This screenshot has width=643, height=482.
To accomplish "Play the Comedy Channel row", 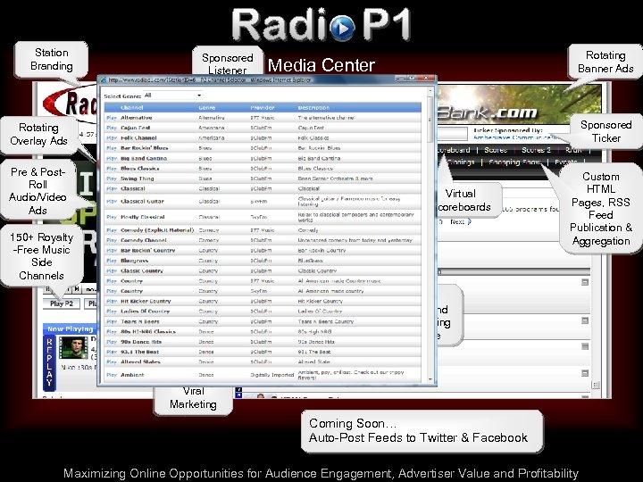I will (112, 240).
